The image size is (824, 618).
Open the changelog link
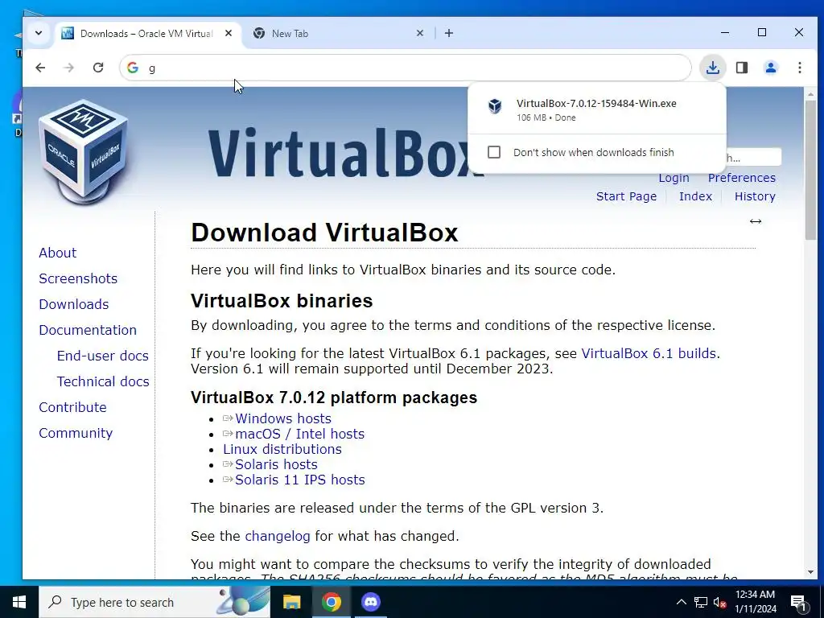tap(278, 536)
